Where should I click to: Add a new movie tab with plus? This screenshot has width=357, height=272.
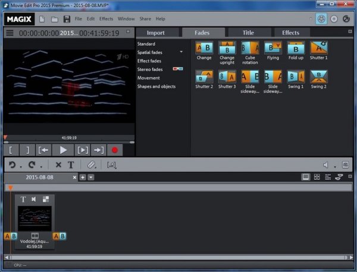[83, 177]
